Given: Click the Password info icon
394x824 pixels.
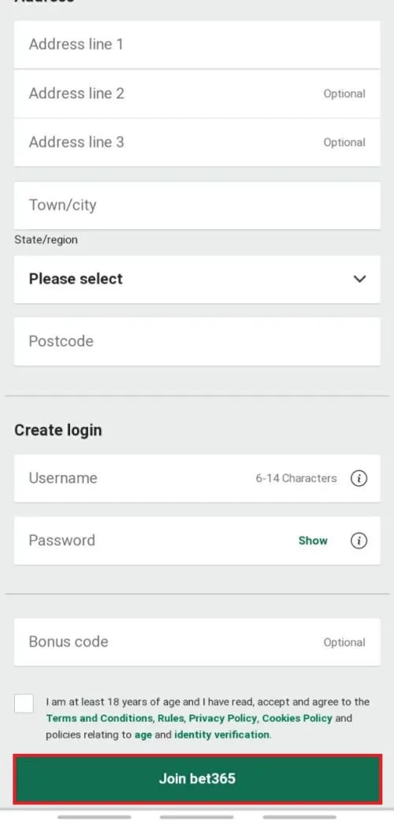Looking at the screenshot, I should pos(359,540).
